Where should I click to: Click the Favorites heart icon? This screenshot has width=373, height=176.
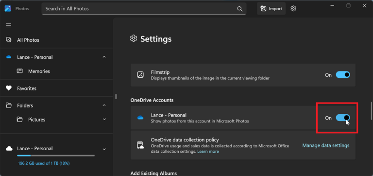(x=9, y=88)
